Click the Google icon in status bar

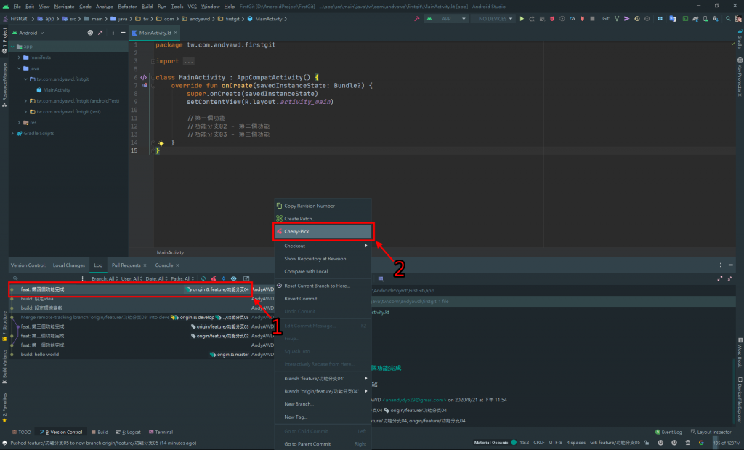tap(701, 443)
